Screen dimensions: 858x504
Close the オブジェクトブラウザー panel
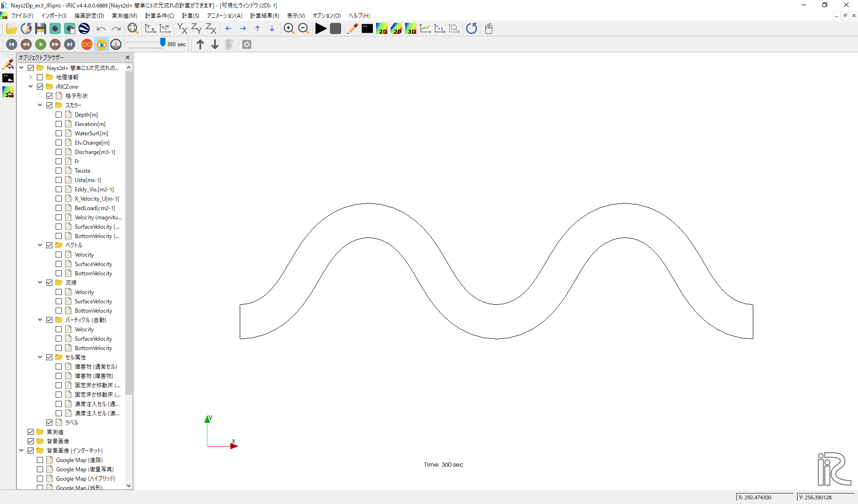128,57
